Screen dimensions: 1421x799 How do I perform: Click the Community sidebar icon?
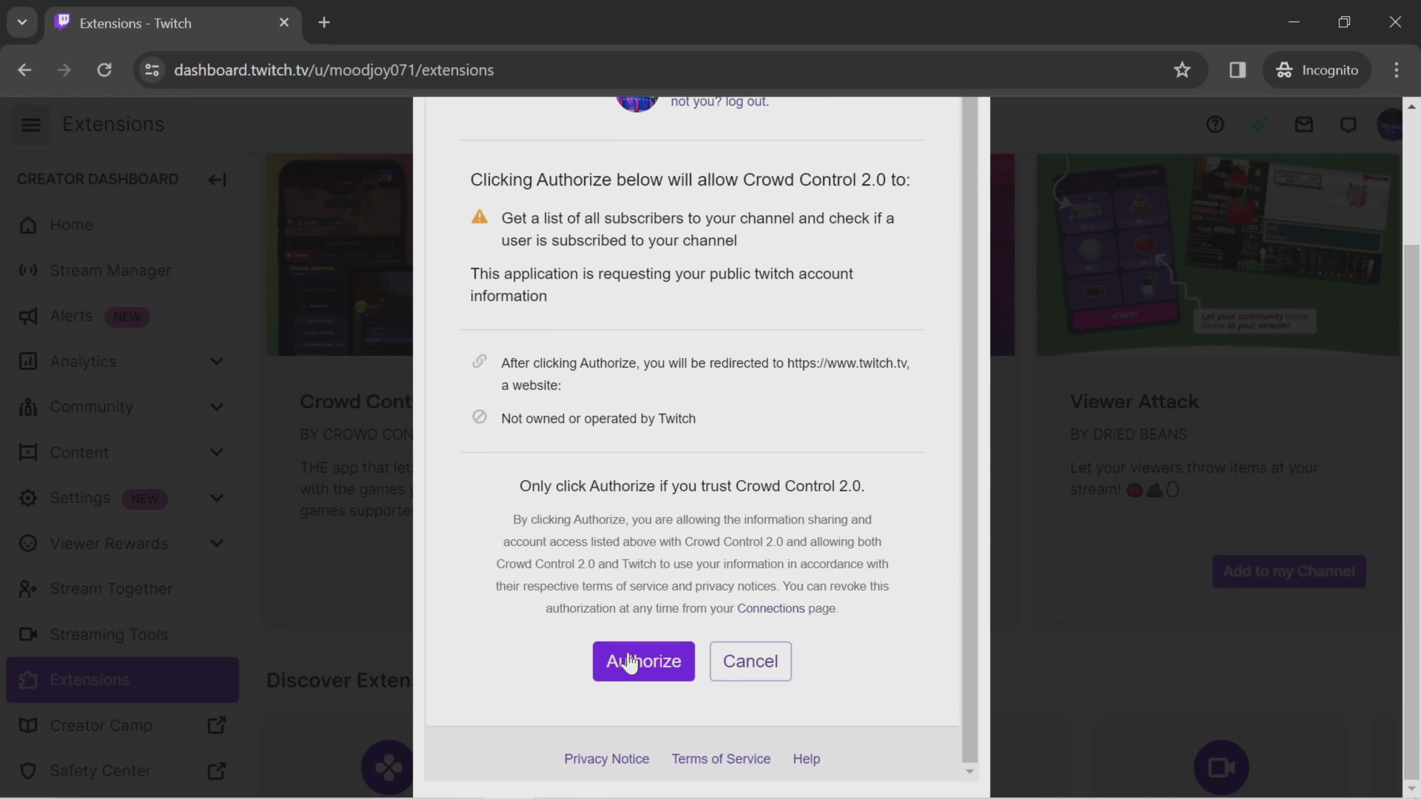[x=26, y=408]
